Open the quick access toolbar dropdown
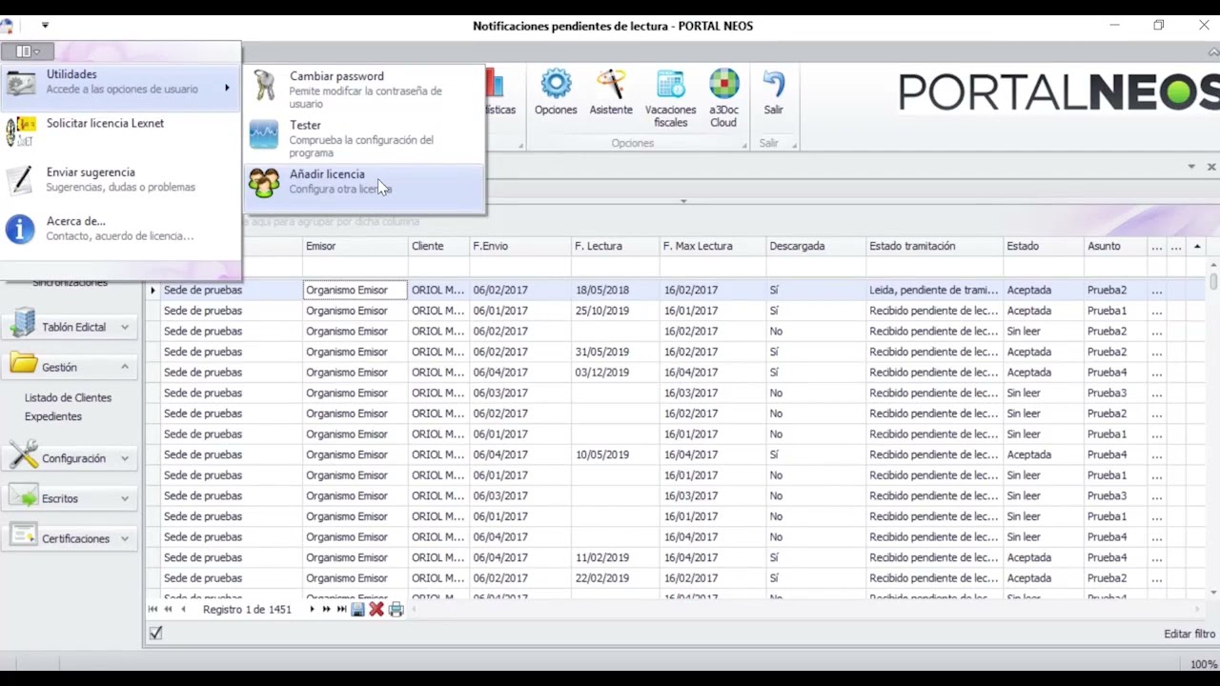Viewport: 1220px width, 686px height. click(45, 26)
